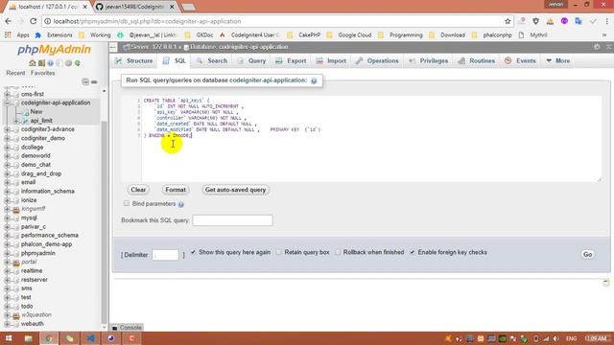Expand the phpmyadmin database node
Screen dimensions: 614x345
point(7,253)
